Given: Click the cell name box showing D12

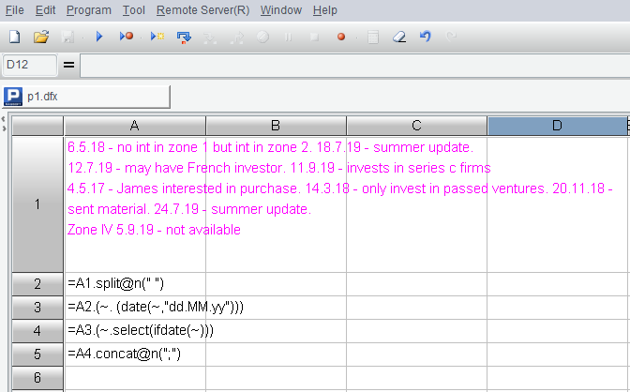Looking at the screenshot, I should pyautogui.click(x=29, y=66).
